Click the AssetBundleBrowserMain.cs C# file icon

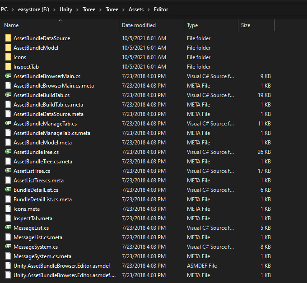8,76
